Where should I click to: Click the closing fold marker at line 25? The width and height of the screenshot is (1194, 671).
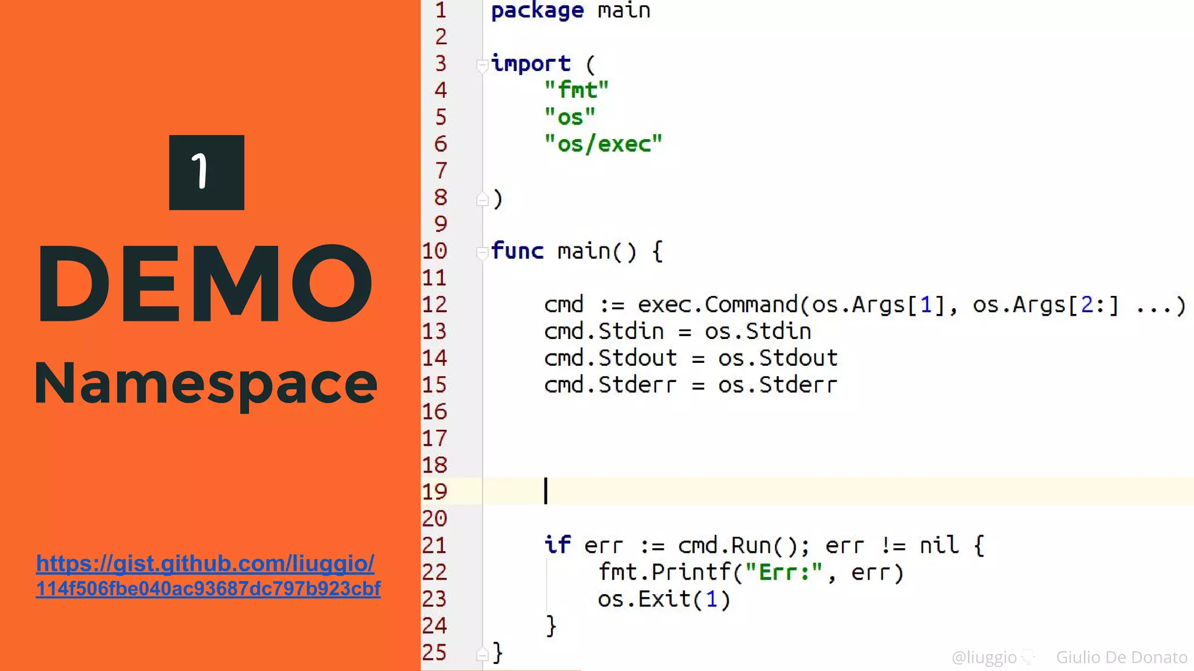tap(482, 655)
